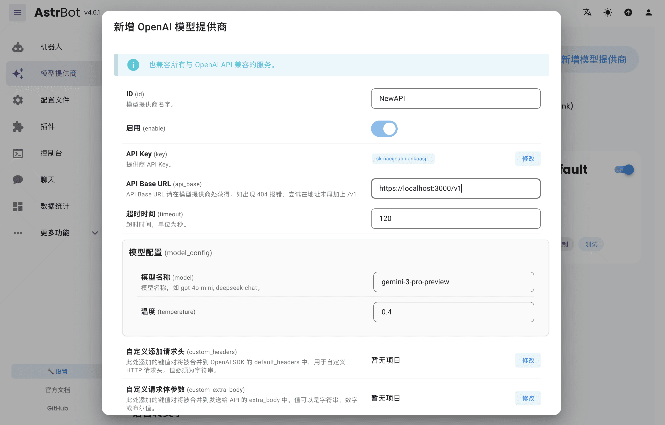Click the 测试 button
This screenshot has width=665, height=425.
click(x=591, y=244)
